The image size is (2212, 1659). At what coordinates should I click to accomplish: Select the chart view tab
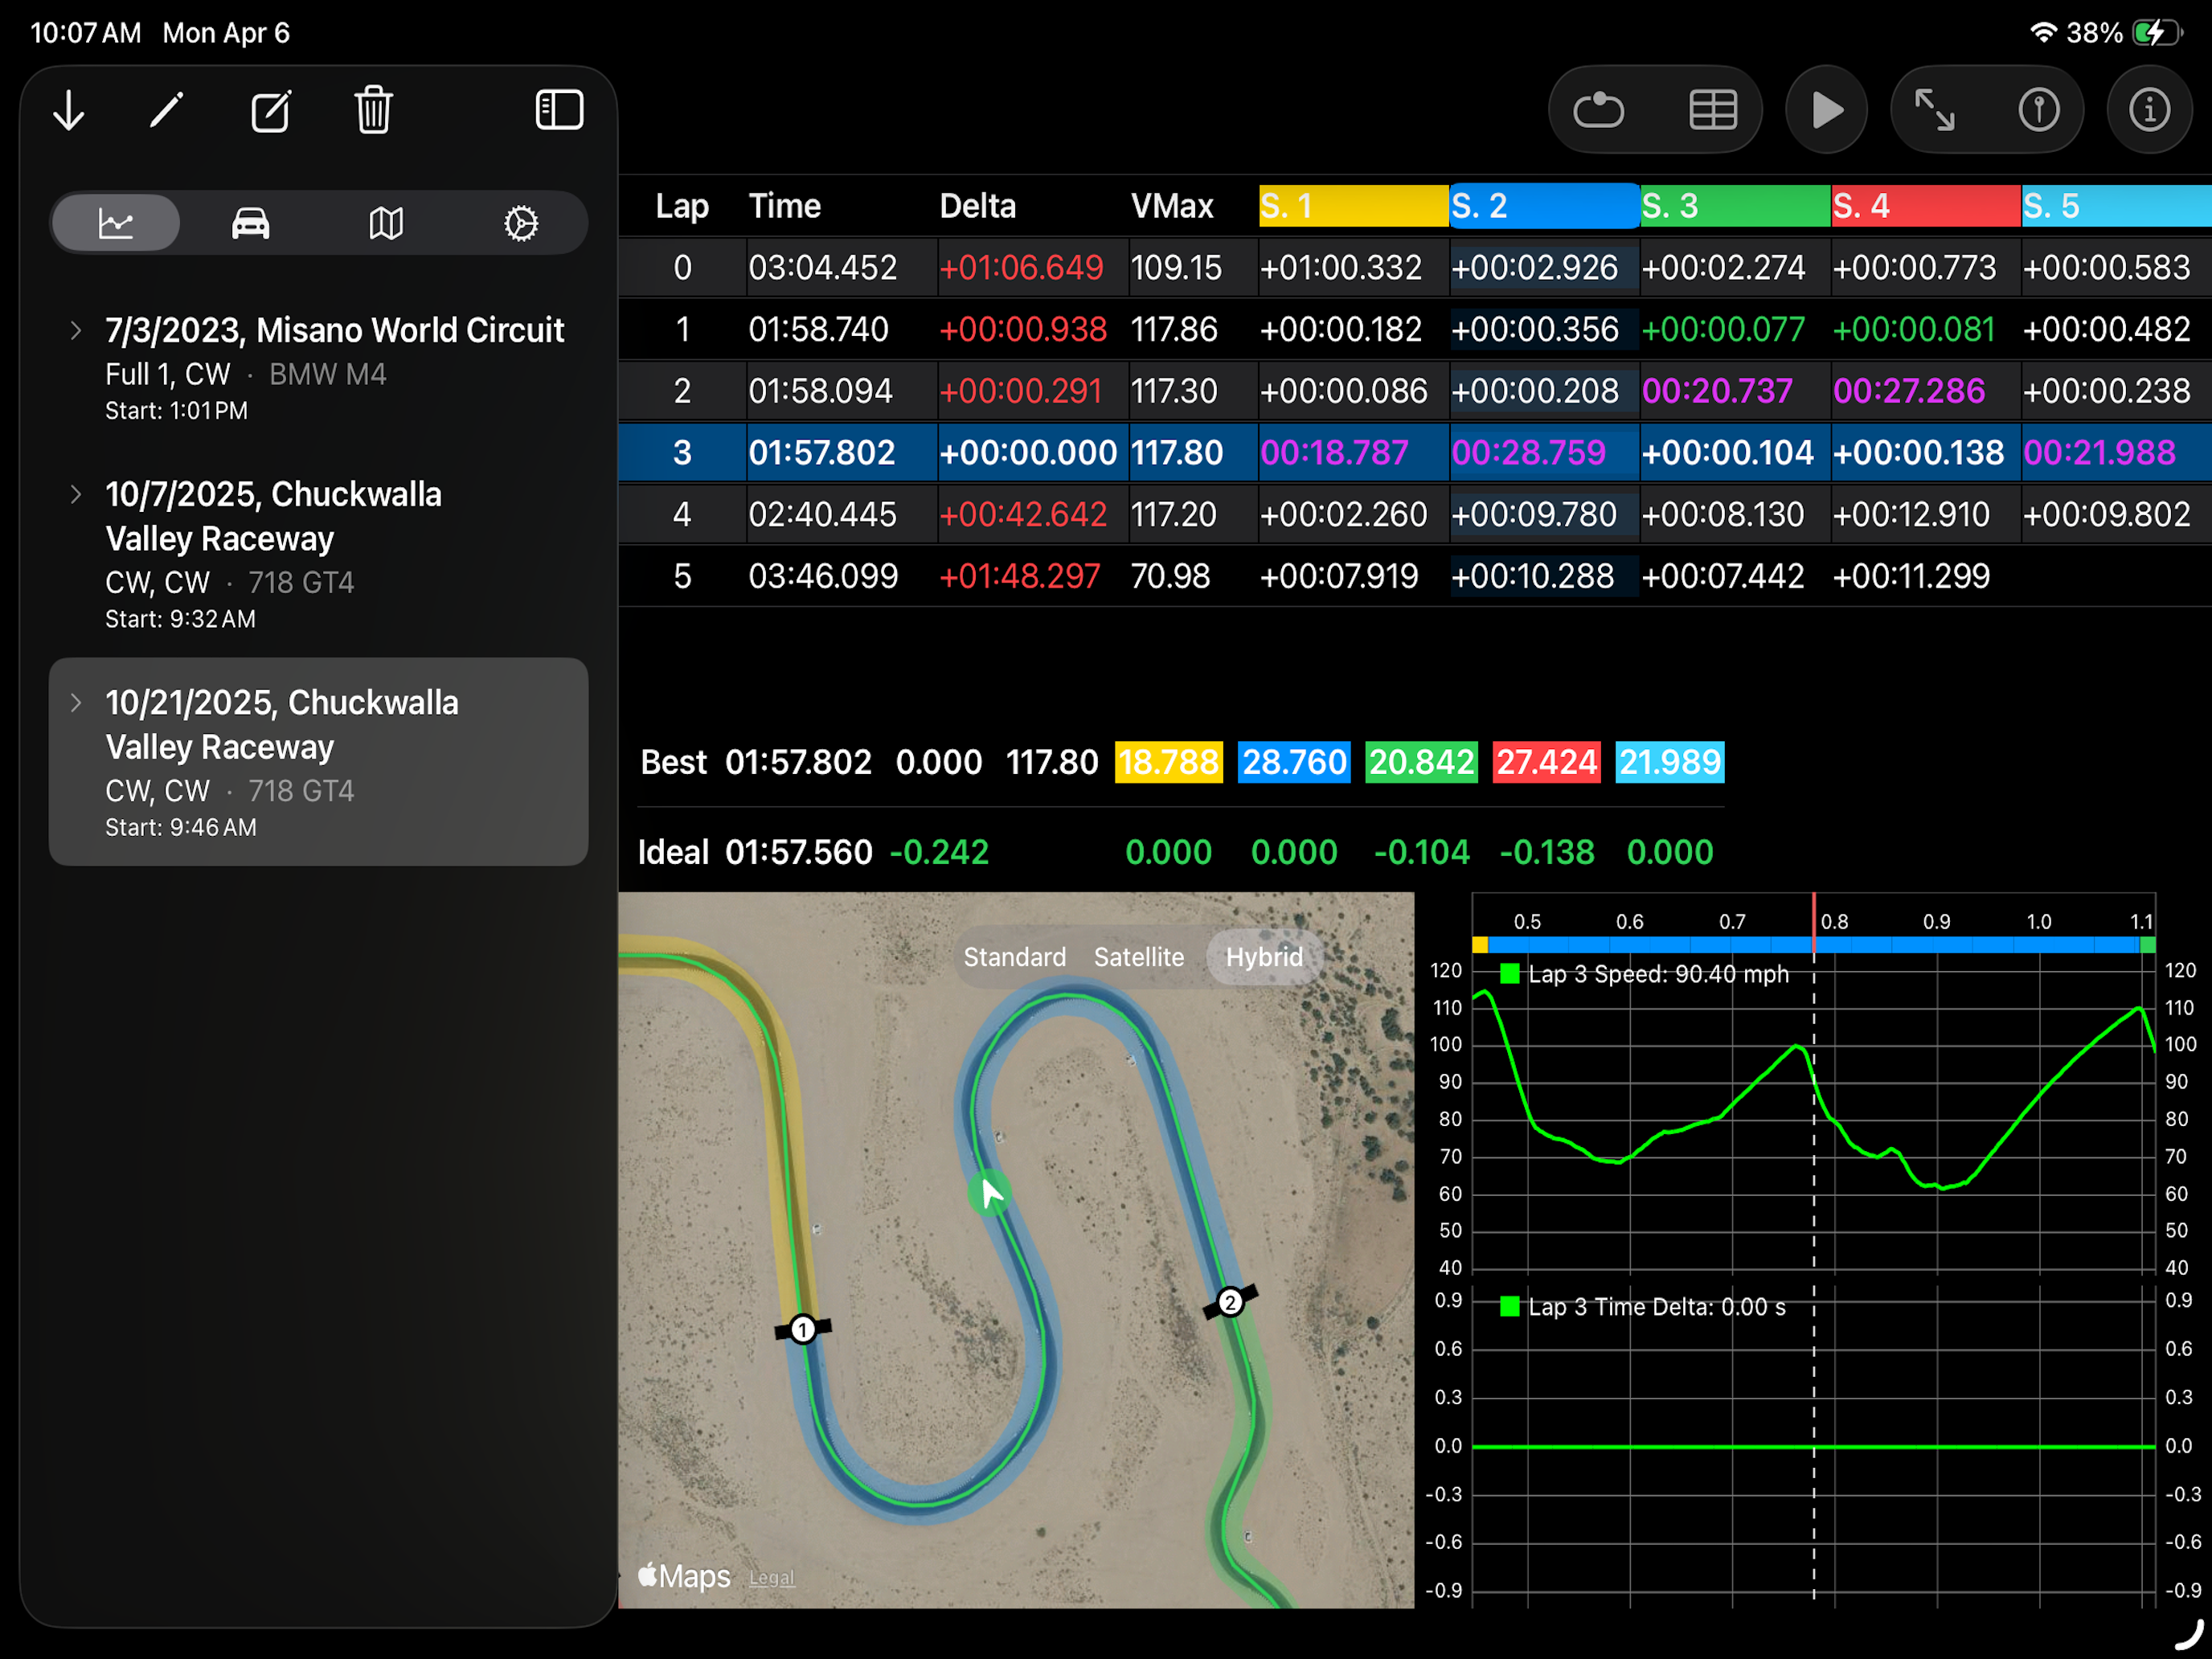tap(116, 222)
